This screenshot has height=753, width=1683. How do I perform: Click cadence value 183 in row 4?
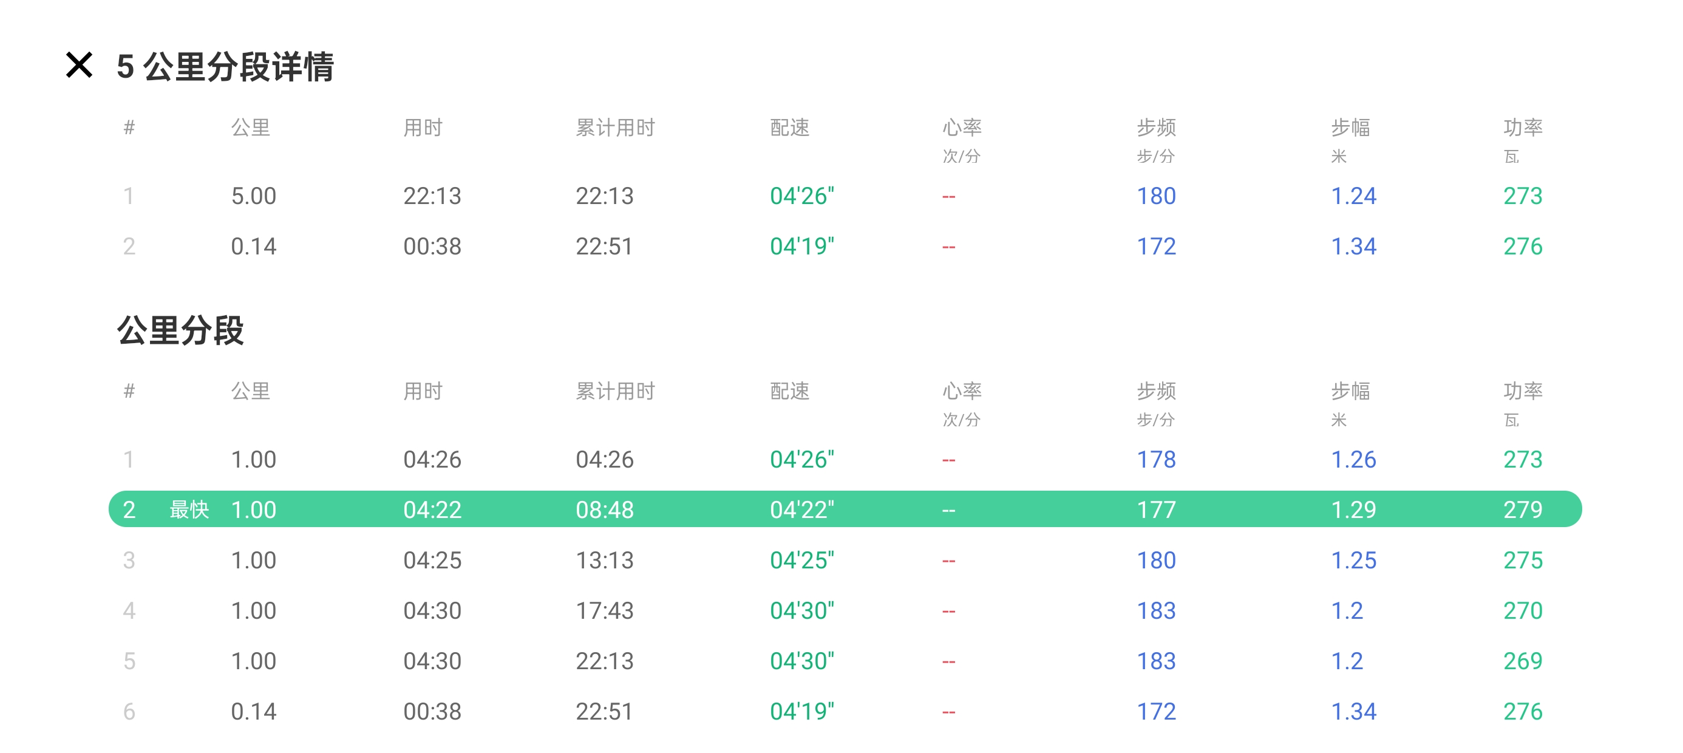[x=1156, y=610]
